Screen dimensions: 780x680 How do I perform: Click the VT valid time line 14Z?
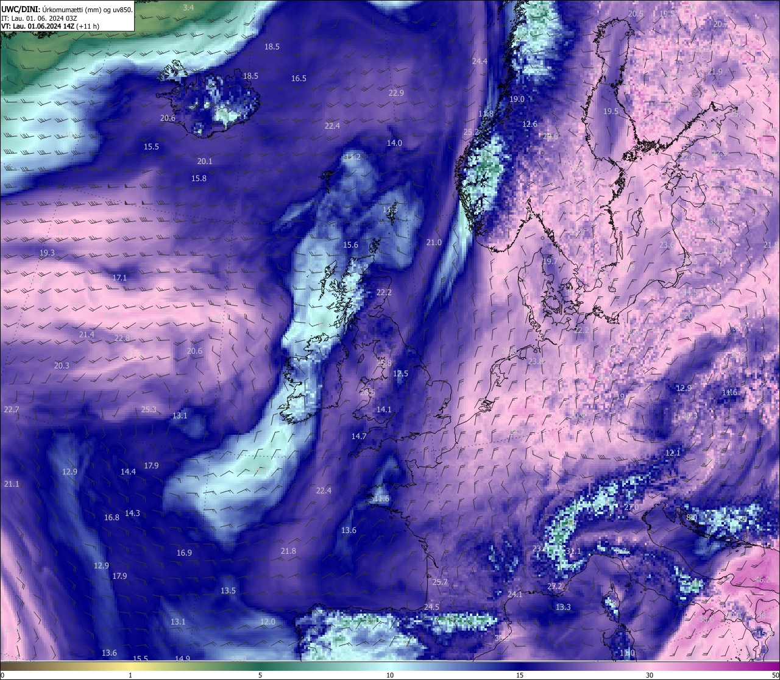pyautogui.click(x=50, y=26)
